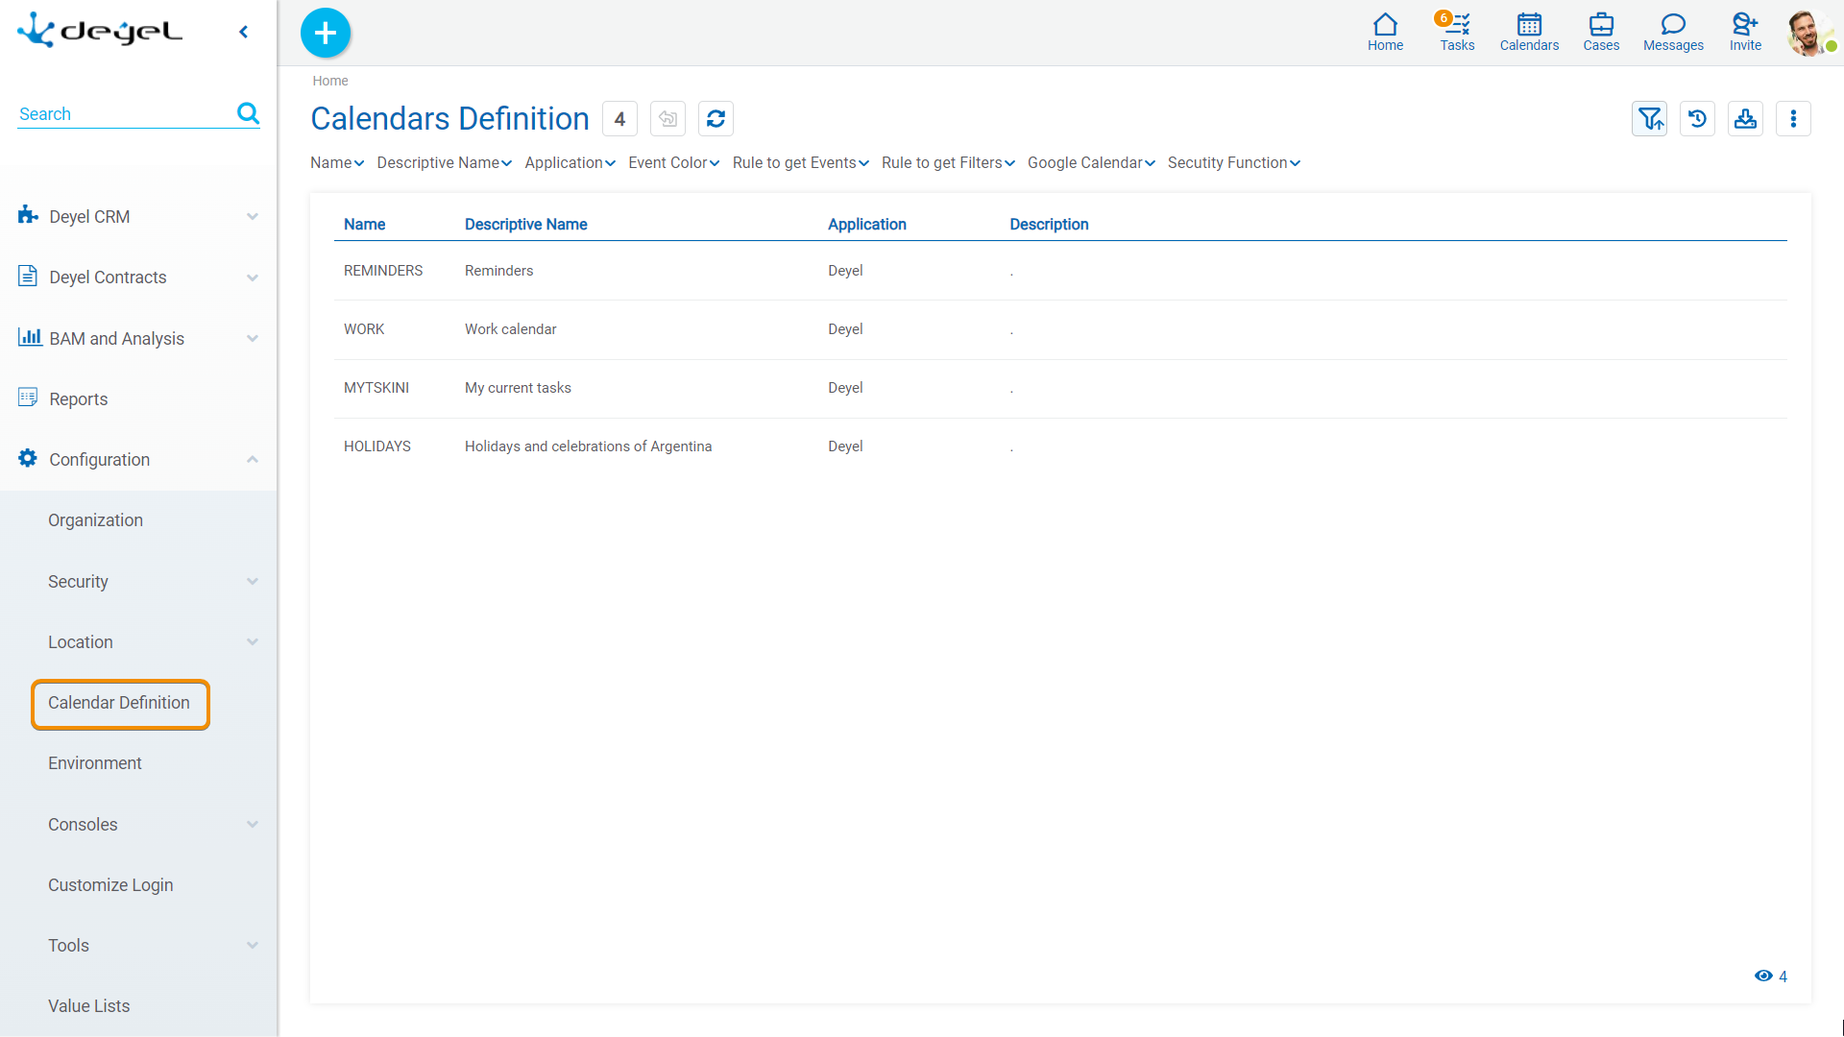
Task: Open Calendars from top bar
Action: pos(1529,32)
